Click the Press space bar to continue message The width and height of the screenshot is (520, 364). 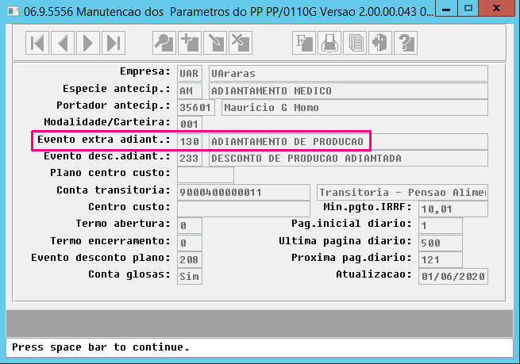coord(101,347)
